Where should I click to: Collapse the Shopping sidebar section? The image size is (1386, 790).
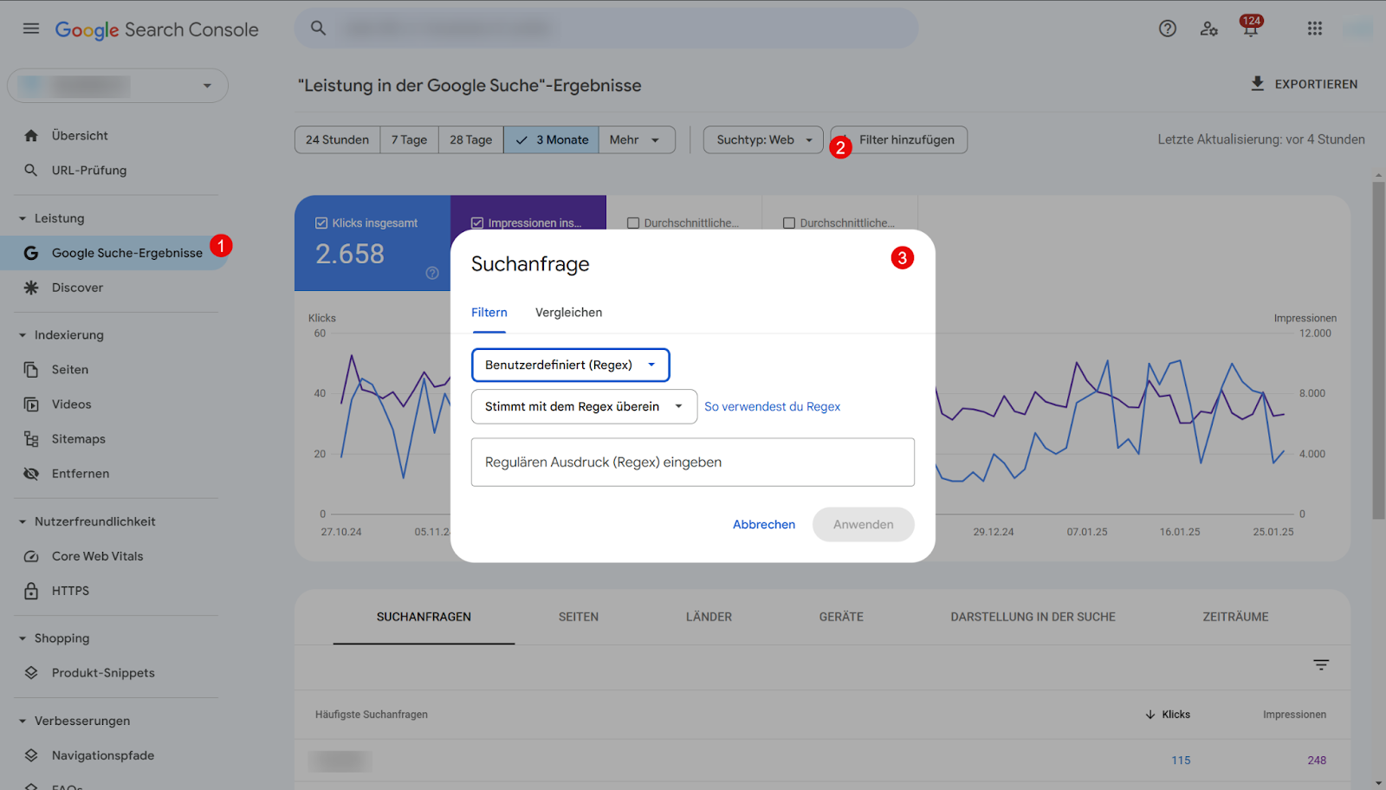pyautogui.click(x=23, y=638)
